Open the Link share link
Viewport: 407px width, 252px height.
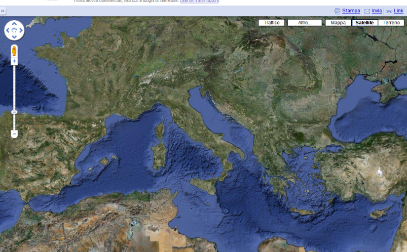[x=399, y=11]
